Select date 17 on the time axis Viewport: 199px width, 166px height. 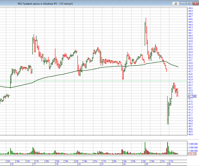pyautogui.click(x=35, y=164)
